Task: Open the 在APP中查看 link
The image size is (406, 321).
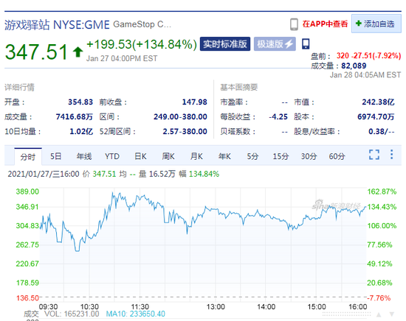Action: (x=325, y=24)
